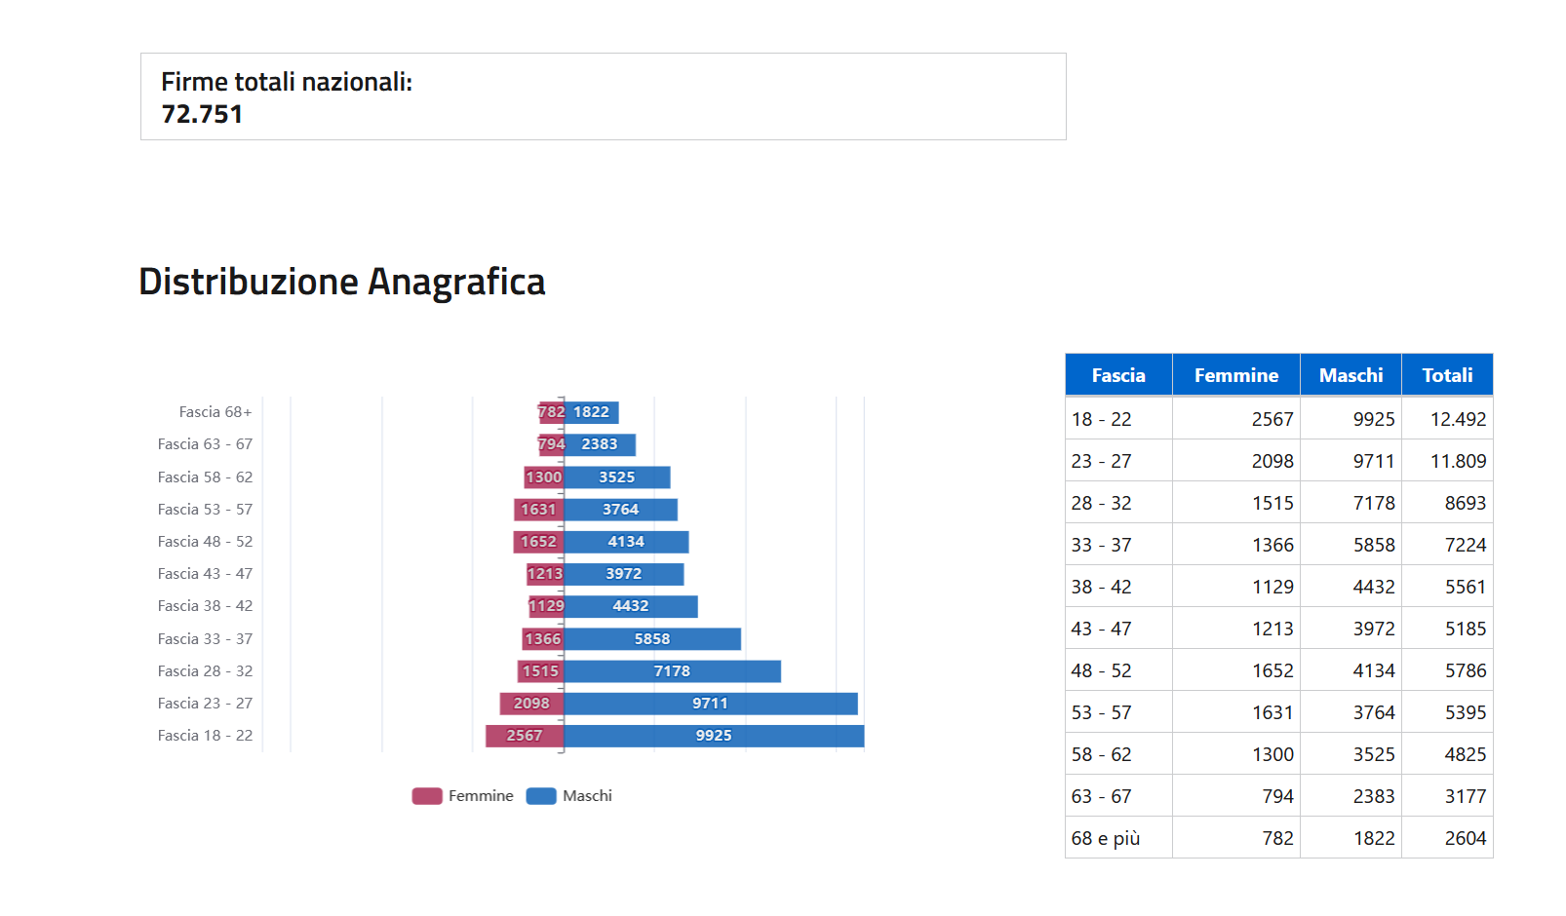
Task: Toggle the Maschi series via legend text
Action: point(587,796)
